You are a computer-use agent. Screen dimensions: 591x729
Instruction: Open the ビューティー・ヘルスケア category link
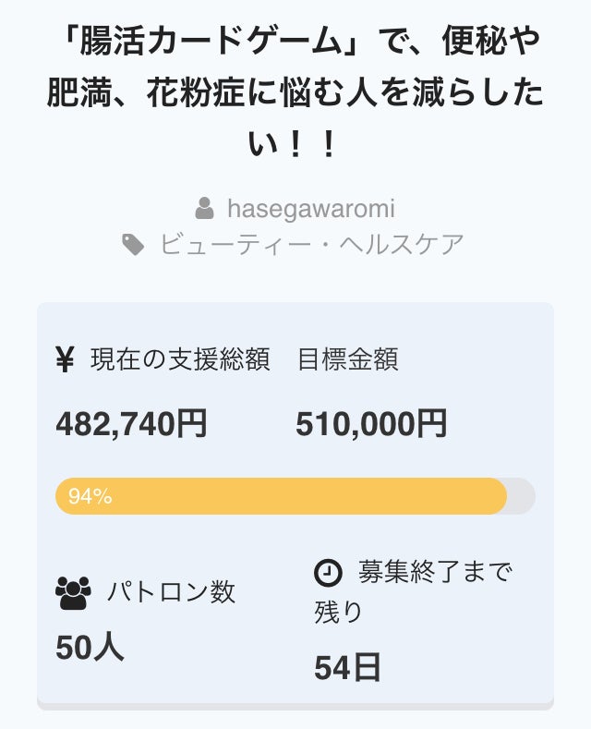pyautogui.click(x=311, y=245)
